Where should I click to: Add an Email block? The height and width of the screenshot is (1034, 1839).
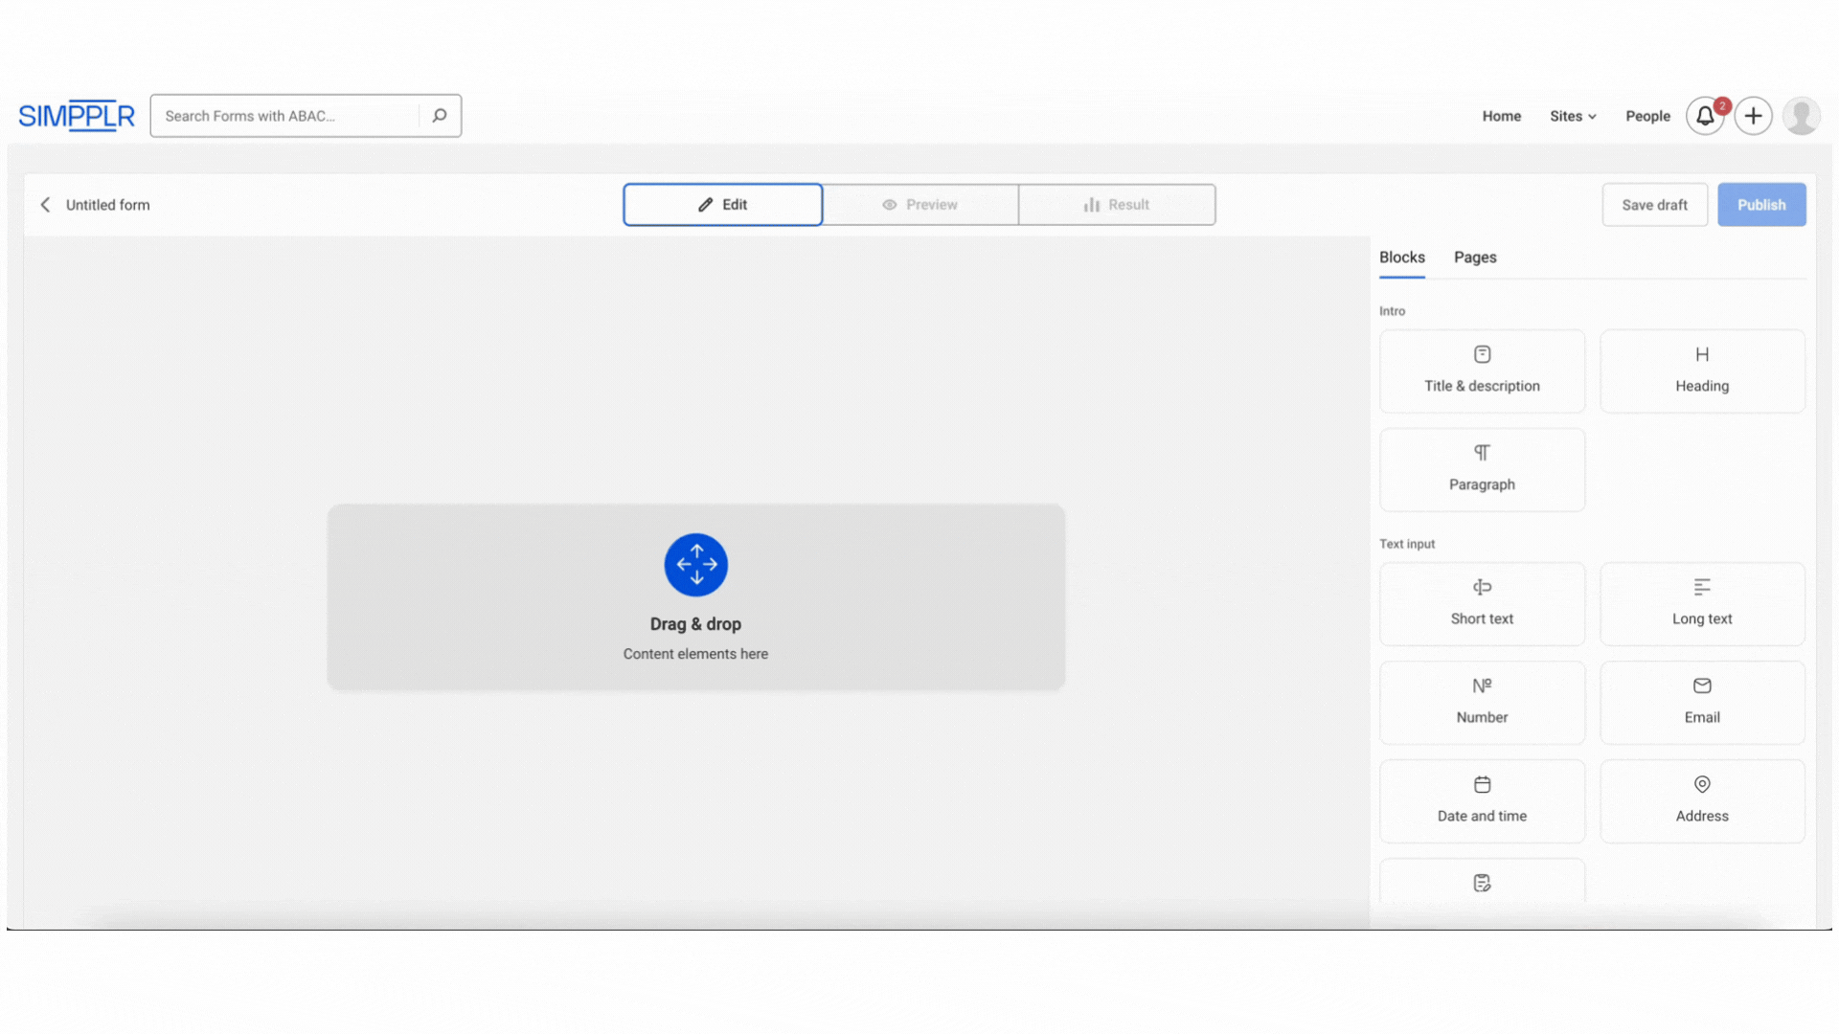coord(1702,703)
